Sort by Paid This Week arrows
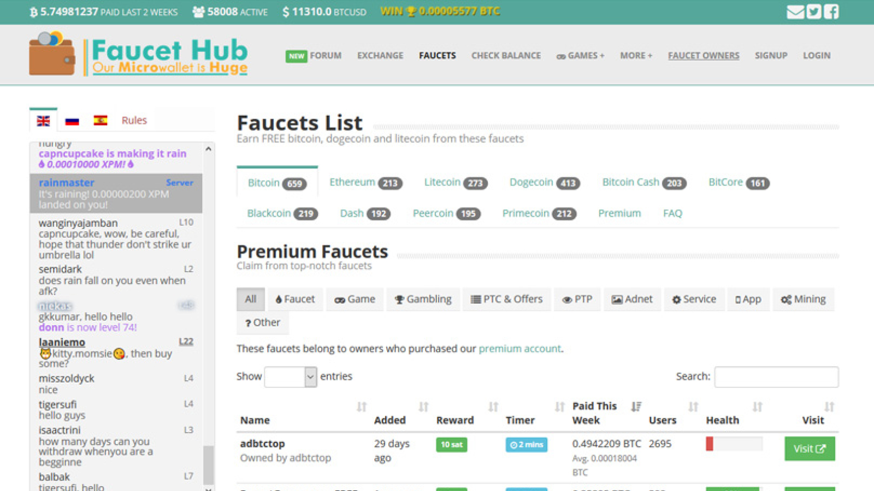 [x=636, y=406]
